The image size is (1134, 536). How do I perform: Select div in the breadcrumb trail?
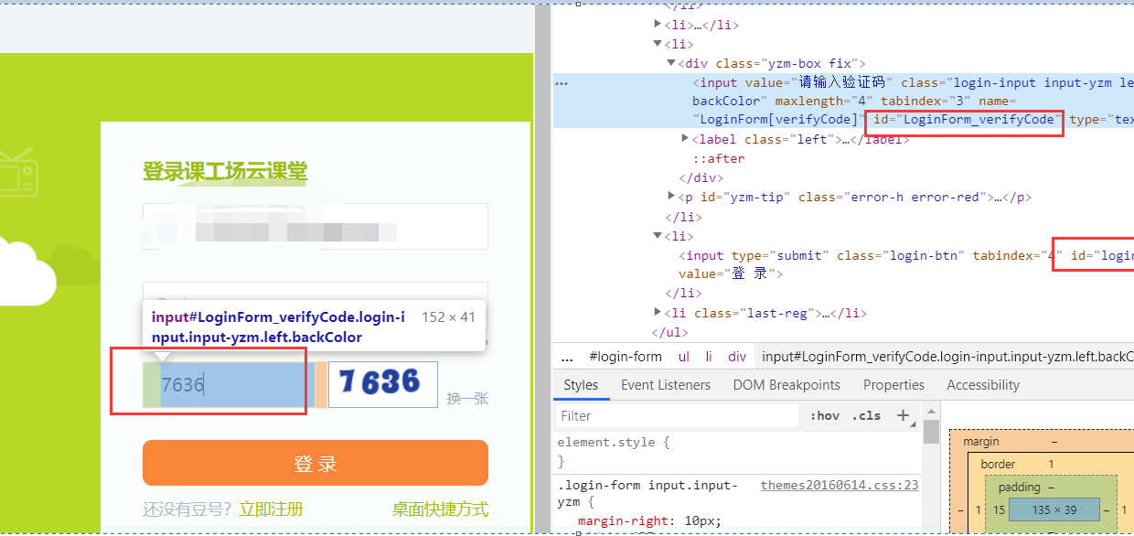click(x=737, y=357)
